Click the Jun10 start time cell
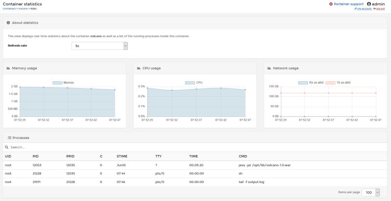This screenshot has width=391, height=201. coord(120,165)
